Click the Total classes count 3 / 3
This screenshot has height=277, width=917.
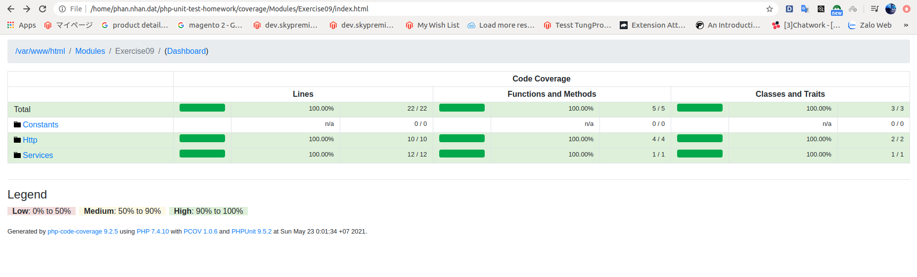[897, 109]
